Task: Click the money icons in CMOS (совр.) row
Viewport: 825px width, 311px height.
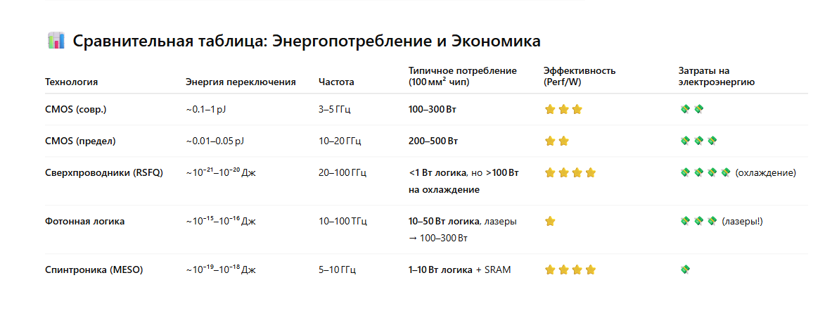Action: (x=692, y=110)
